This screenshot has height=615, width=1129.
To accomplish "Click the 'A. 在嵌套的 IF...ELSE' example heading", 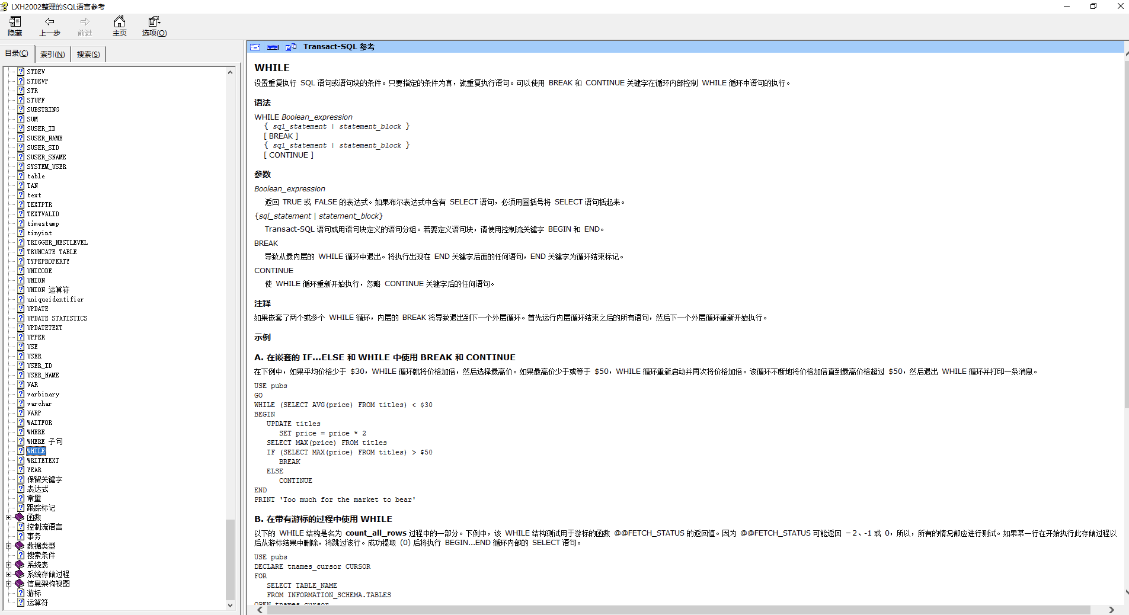I will point(385,357).
